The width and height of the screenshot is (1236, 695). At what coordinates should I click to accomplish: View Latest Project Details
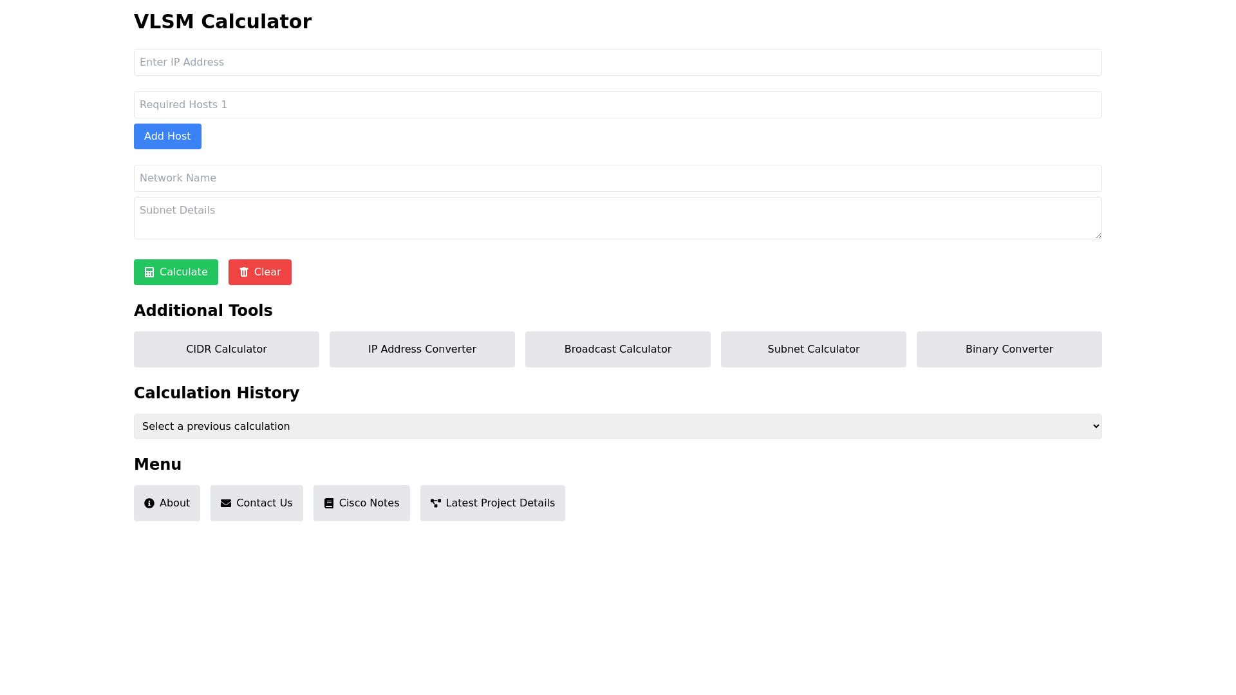pyautogui.click(x=492, y=503)
